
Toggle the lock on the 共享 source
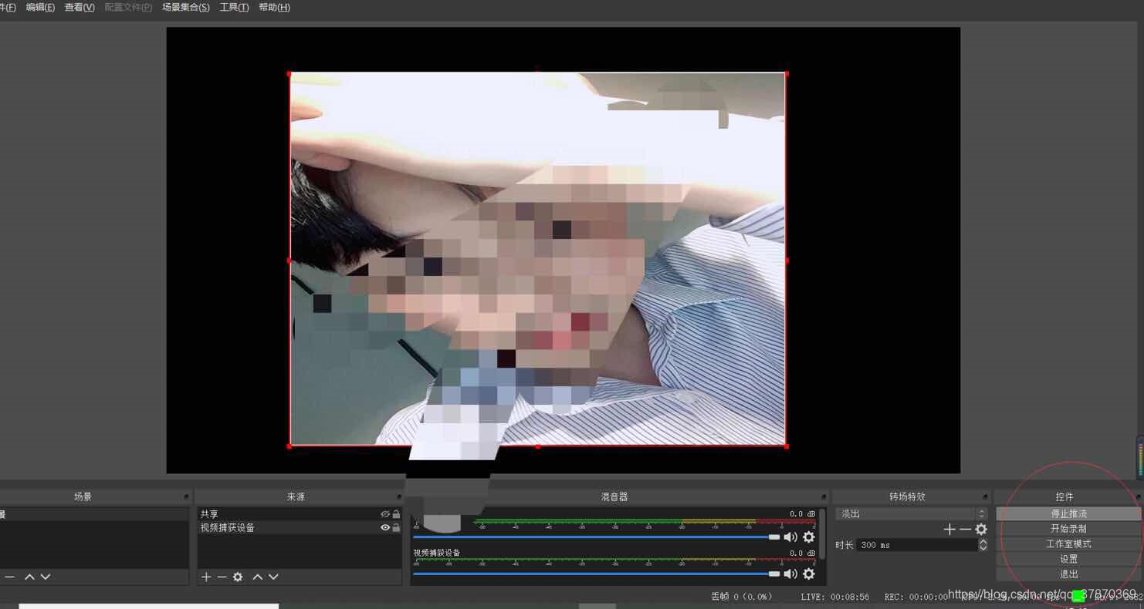point(396,514)
